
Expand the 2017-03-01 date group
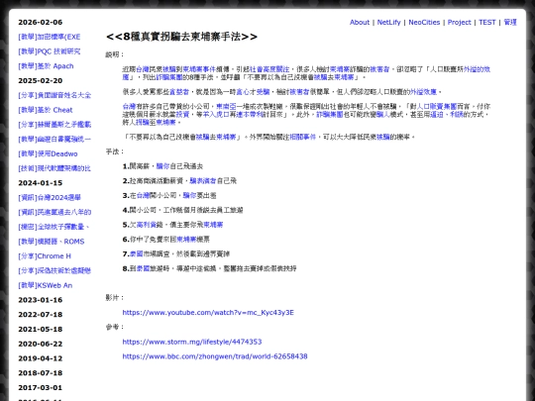point(41,388)
